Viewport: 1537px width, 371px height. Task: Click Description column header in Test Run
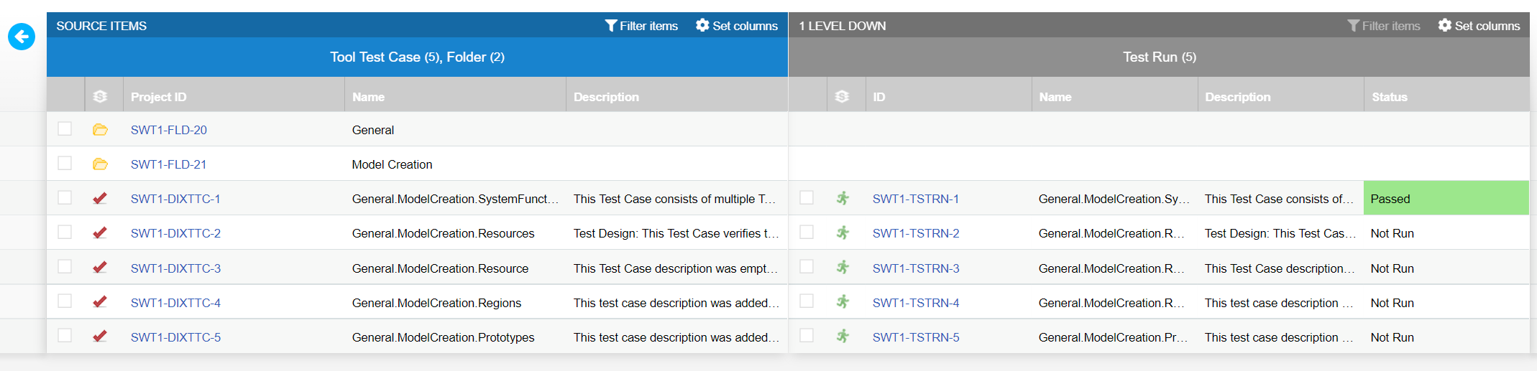[1280, 96]
